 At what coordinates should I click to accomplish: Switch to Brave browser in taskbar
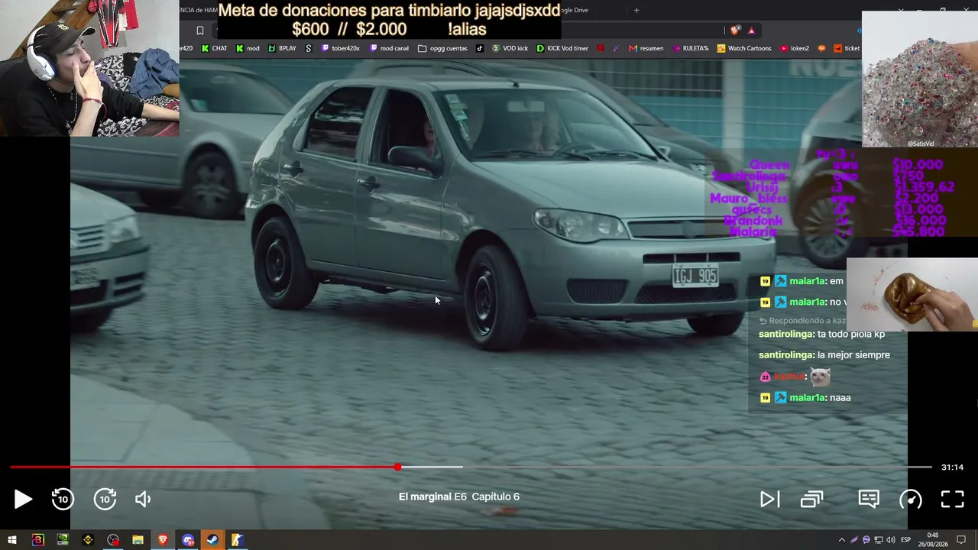pos(163,540)
